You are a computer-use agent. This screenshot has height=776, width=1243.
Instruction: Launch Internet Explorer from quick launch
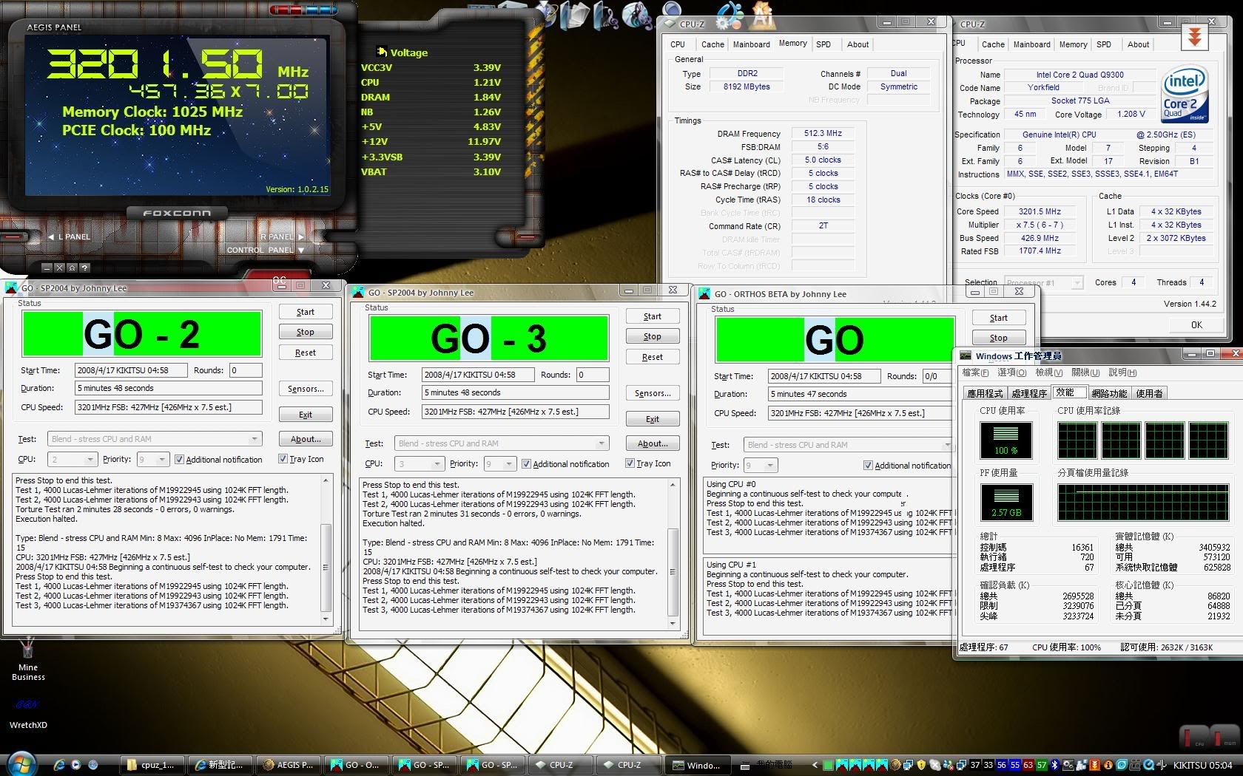pos(59,765)
